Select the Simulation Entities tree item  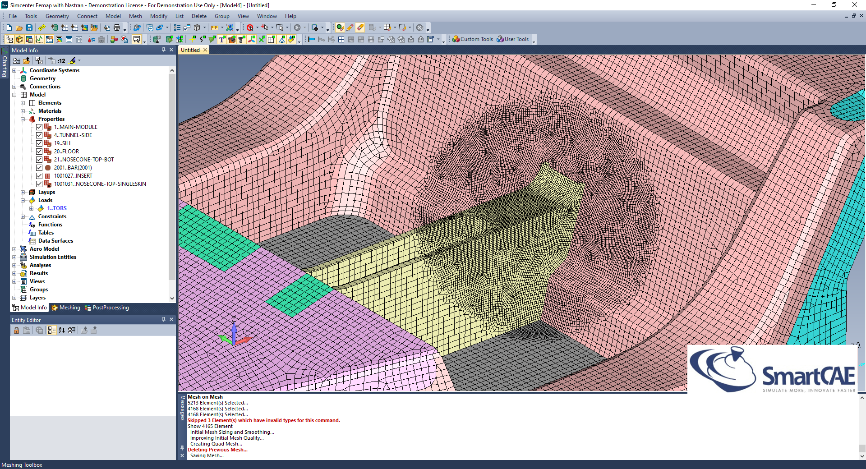pyautogui.click(x=53, y=257)
